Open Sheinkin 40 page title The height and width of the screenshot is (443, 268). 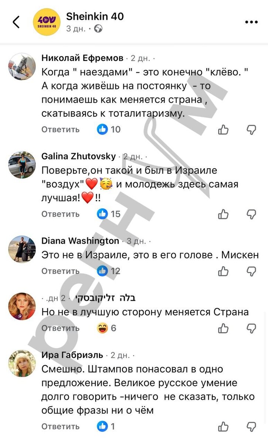95,17
